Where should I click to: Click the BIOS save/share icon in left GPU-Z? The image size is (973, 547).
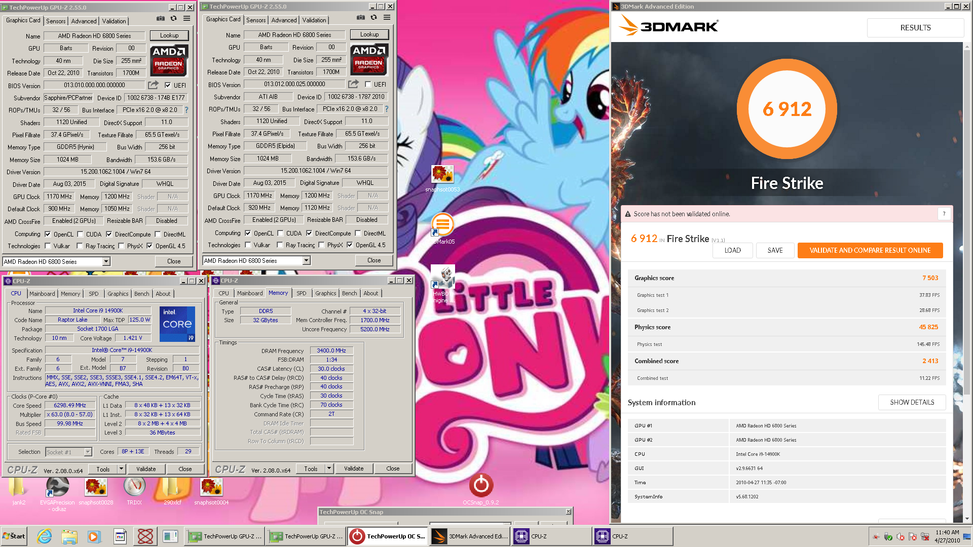tap(154, 85)
